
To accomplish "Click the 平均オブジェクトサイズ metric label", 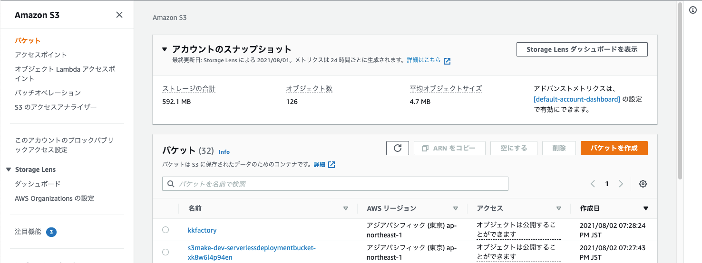I will coord(446,89).
